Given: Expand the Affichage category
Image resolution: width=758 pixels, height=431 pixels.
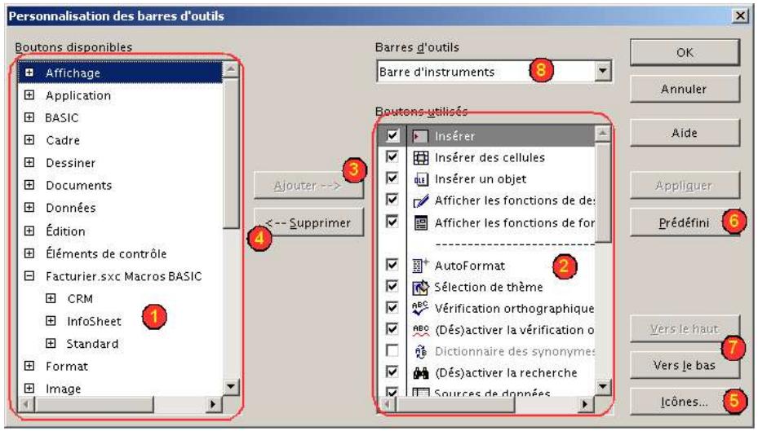Looking at the screenshot, I should pos(29,73).
